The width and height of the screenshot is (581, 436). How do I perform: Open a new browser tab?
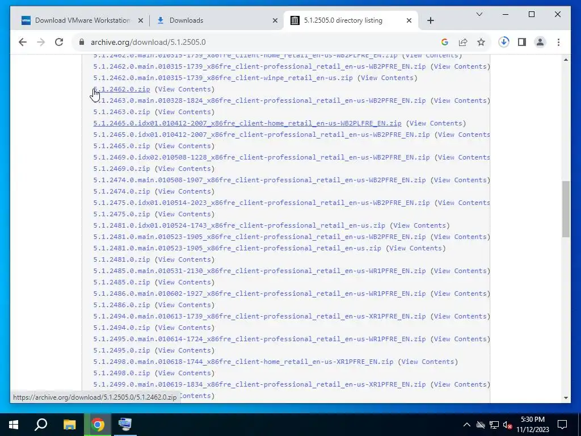click(430, 20)
